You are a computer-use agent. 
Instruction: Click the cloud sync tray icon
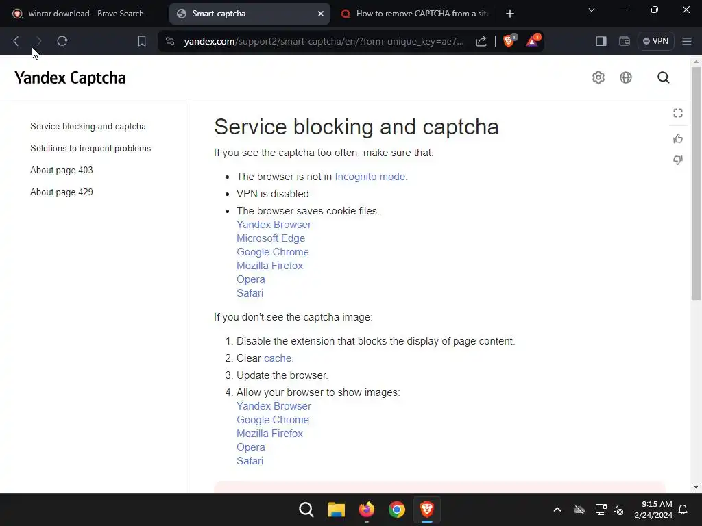coord(579,510)
